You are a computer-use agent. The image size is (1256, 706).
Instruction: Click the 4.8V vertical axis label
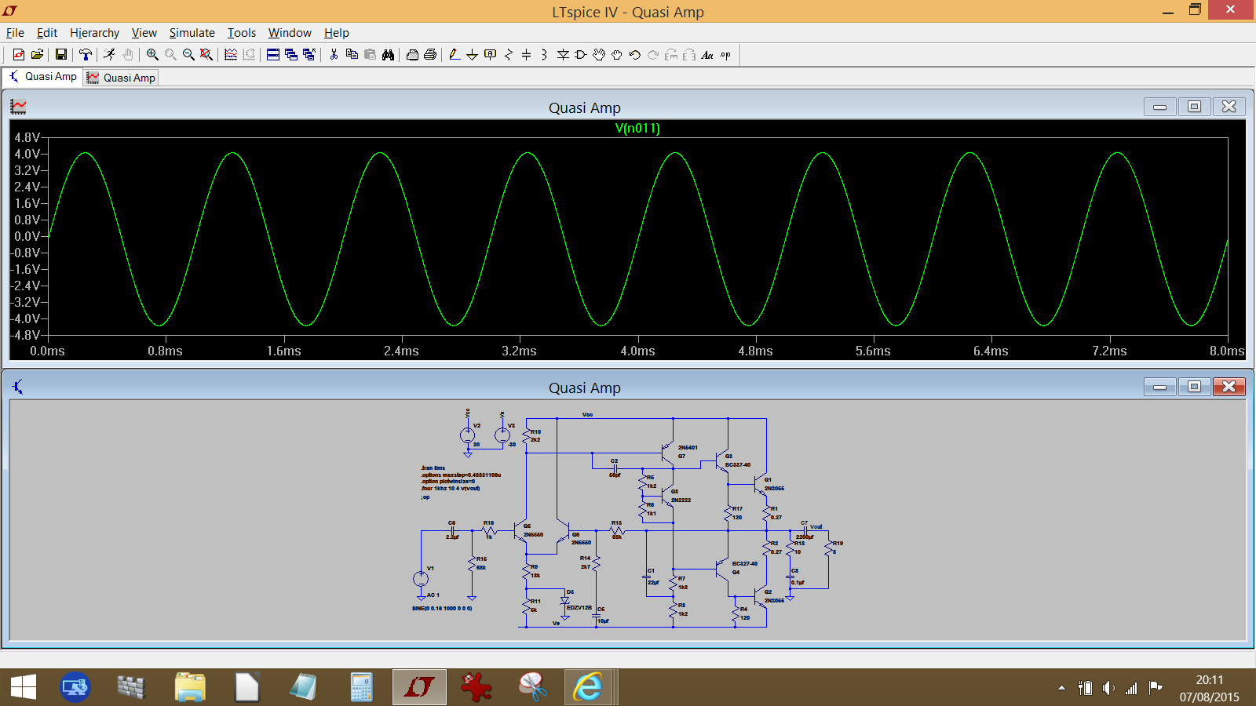coord(27,137)
